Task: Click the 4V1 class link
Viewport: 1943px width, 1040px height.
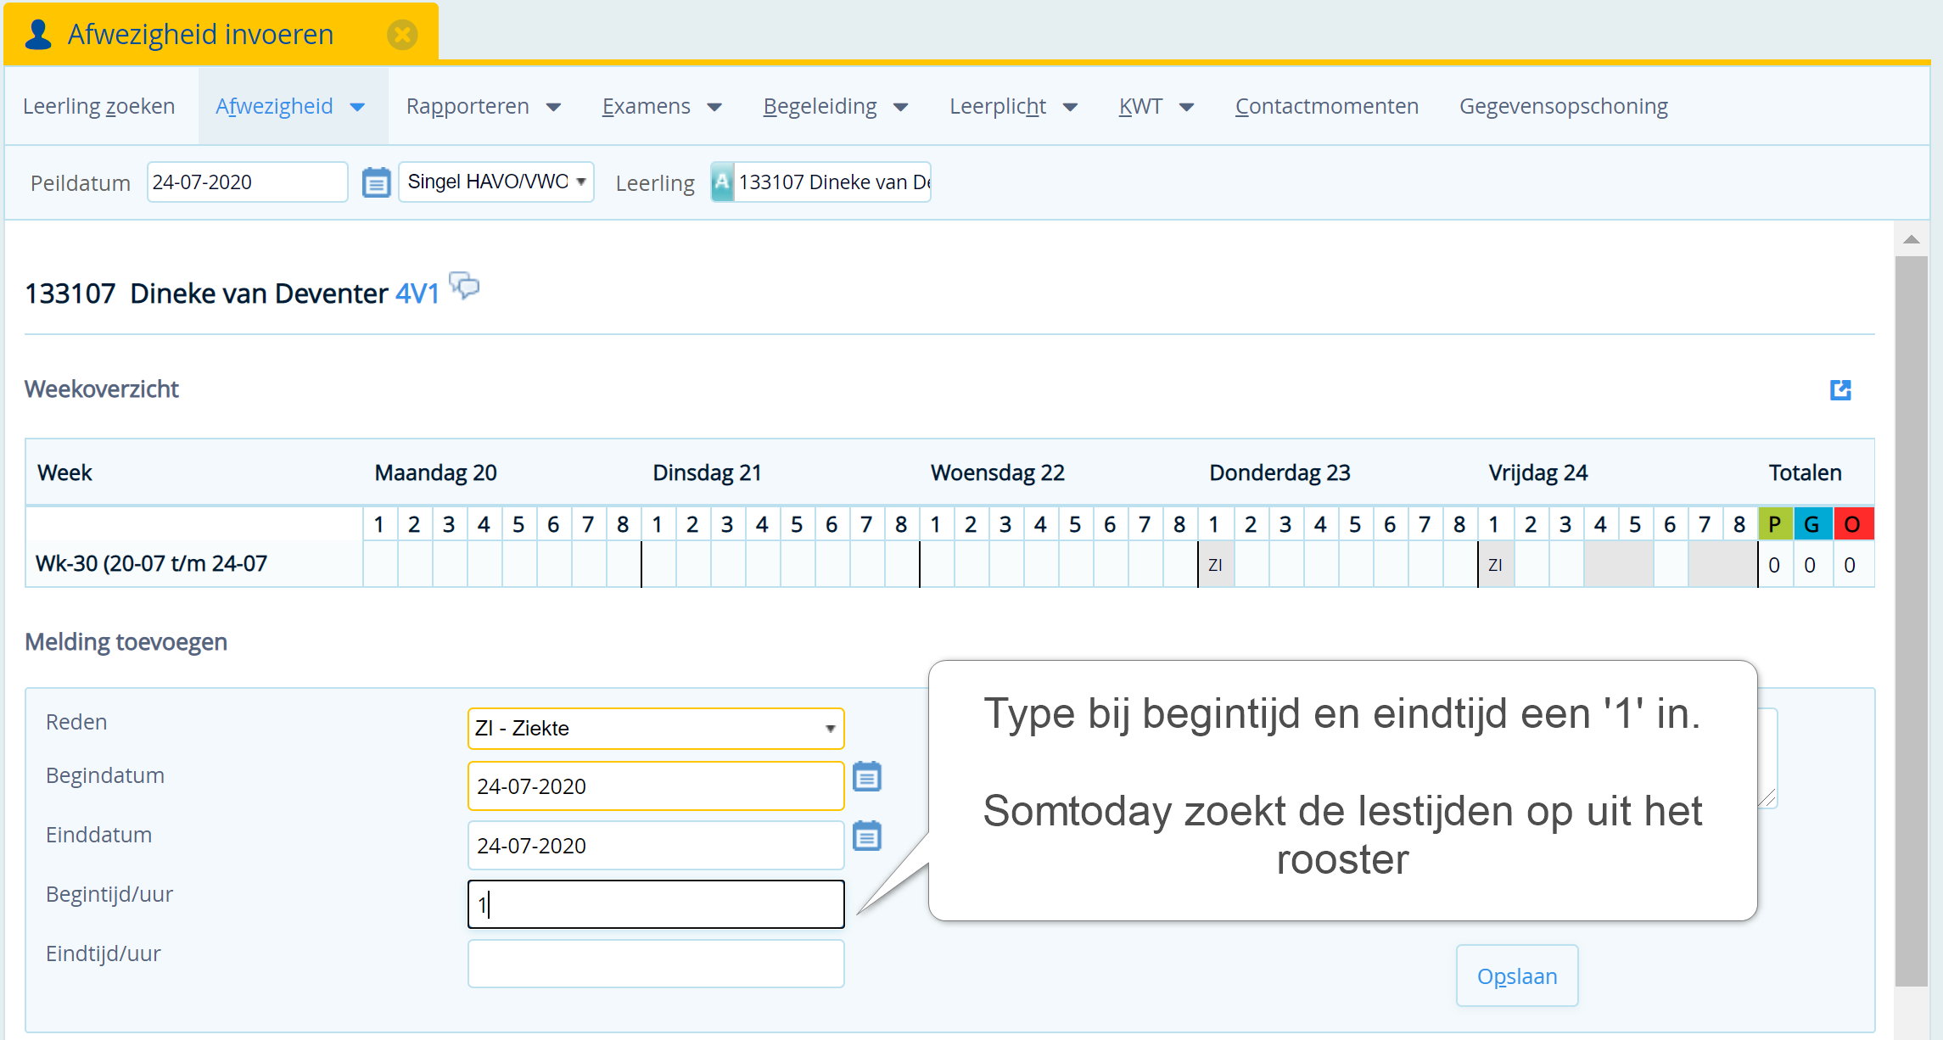Action: pos(417,294)
